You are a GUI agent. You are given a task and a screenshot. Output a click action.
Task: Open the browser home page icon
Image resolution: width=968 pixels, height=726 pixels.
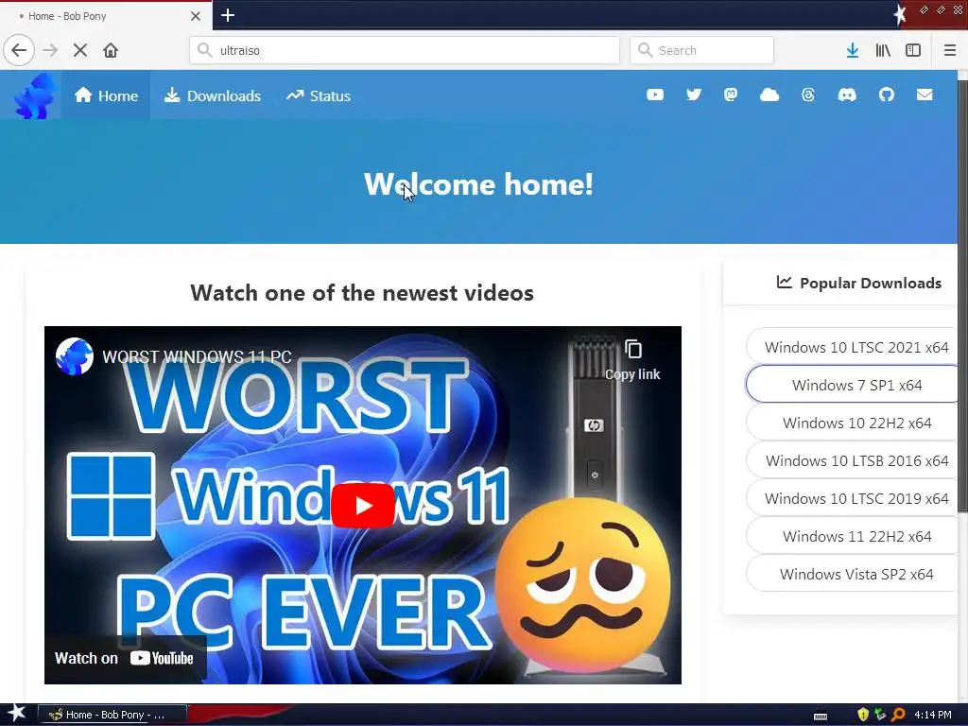coord(111,50)
